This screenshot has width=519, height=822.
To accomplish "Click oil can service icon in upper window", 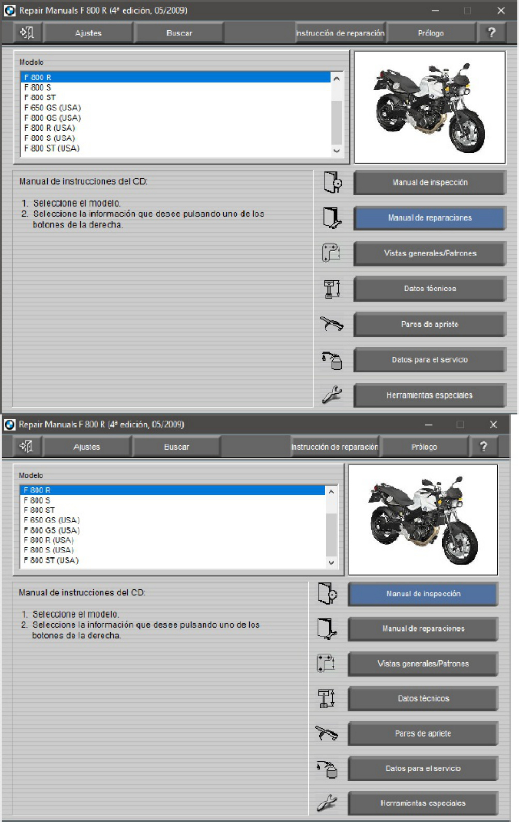I will (x=332, y=360).
